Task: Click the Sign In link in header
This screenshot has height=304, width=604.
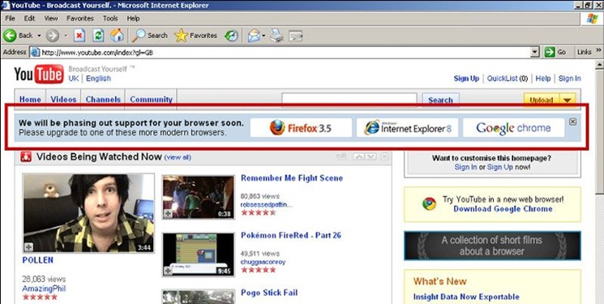Action: [569, 78]
